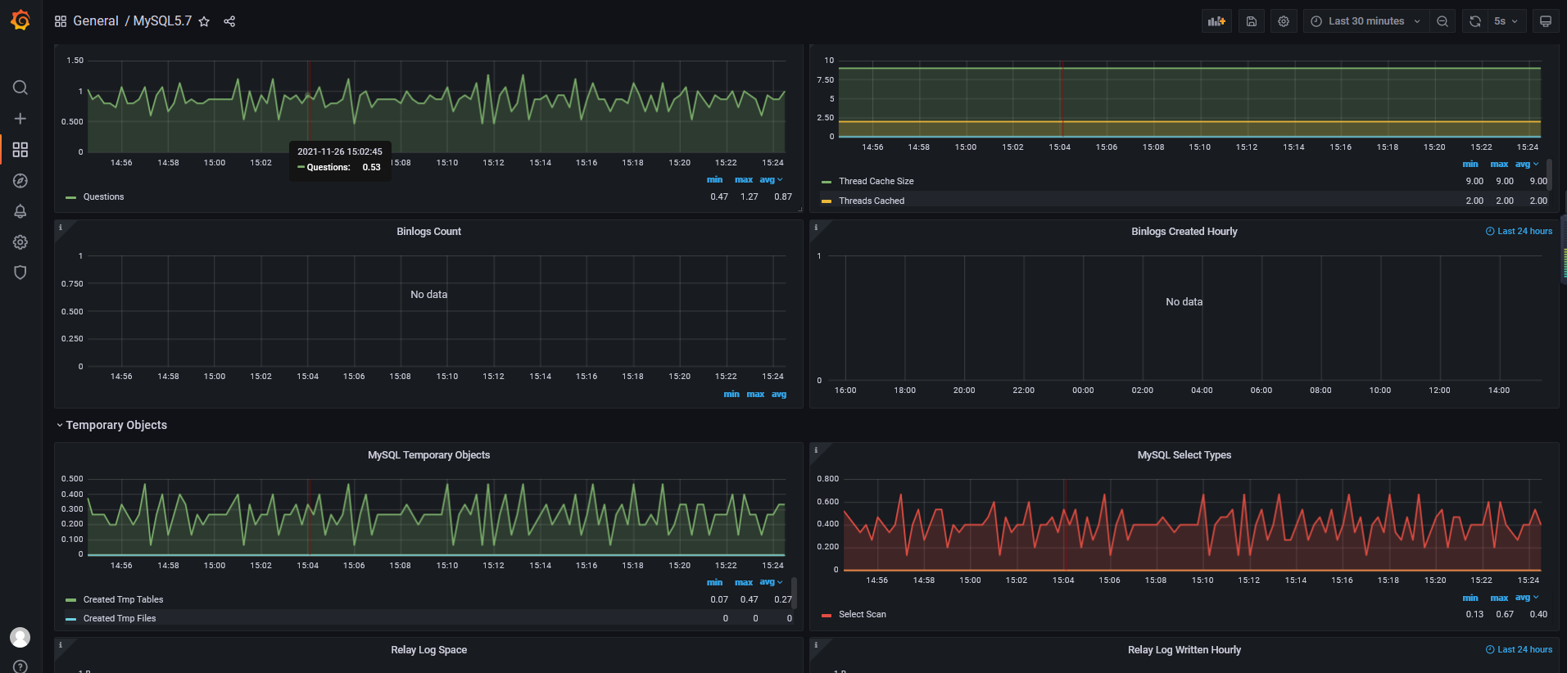
Task: Click the Thread Cache legend scrollbar
Action: click(x=1549, y=174)
